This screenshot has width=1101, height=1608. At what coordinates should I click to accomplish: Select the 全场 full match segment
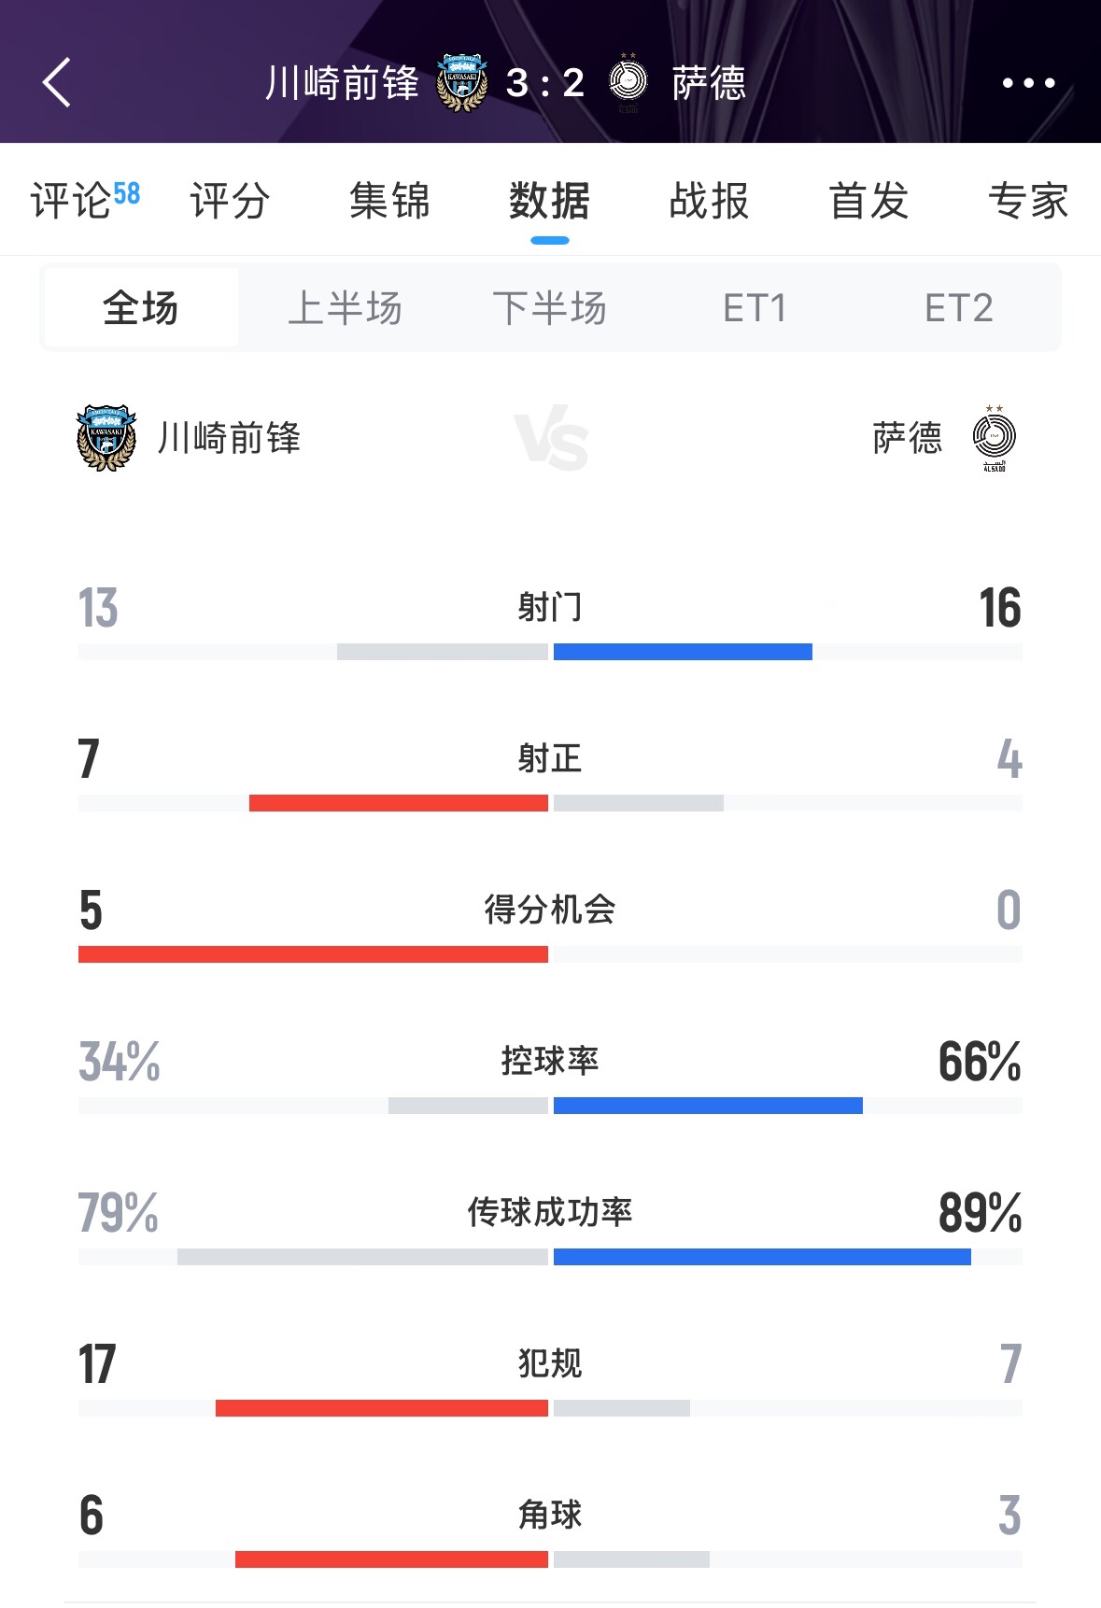[x=141, y=308]
